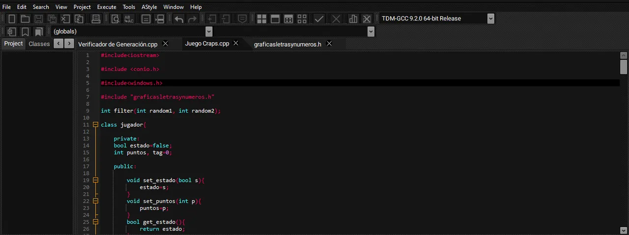
Task: Click the 'int puntos, tag=0;' code line
Action: pyautogui.click(x=143, y=152)
